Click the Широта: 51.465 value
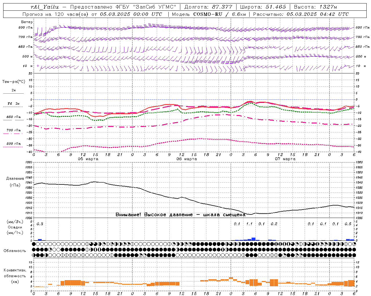371x296 pixels. [x=263, y=7]
